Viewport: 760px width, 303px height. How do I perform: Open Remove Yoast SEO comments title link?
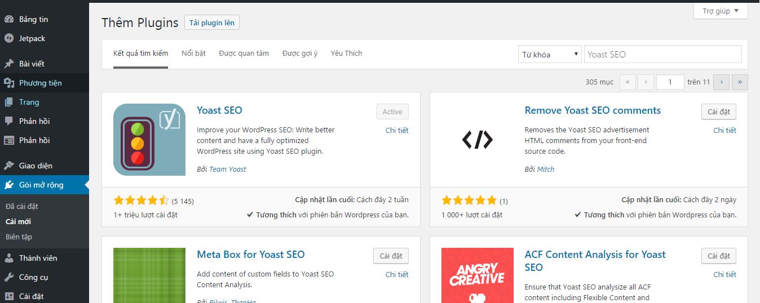click(x=593, y=110)
